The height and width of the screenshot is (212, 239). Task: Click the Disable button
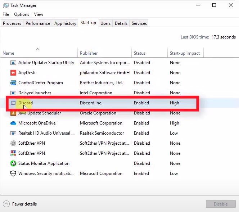coord(221,204)
